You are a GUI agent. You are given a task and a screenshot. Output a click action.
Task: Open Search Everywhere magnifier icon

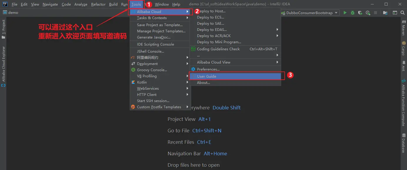coord(402,13)
